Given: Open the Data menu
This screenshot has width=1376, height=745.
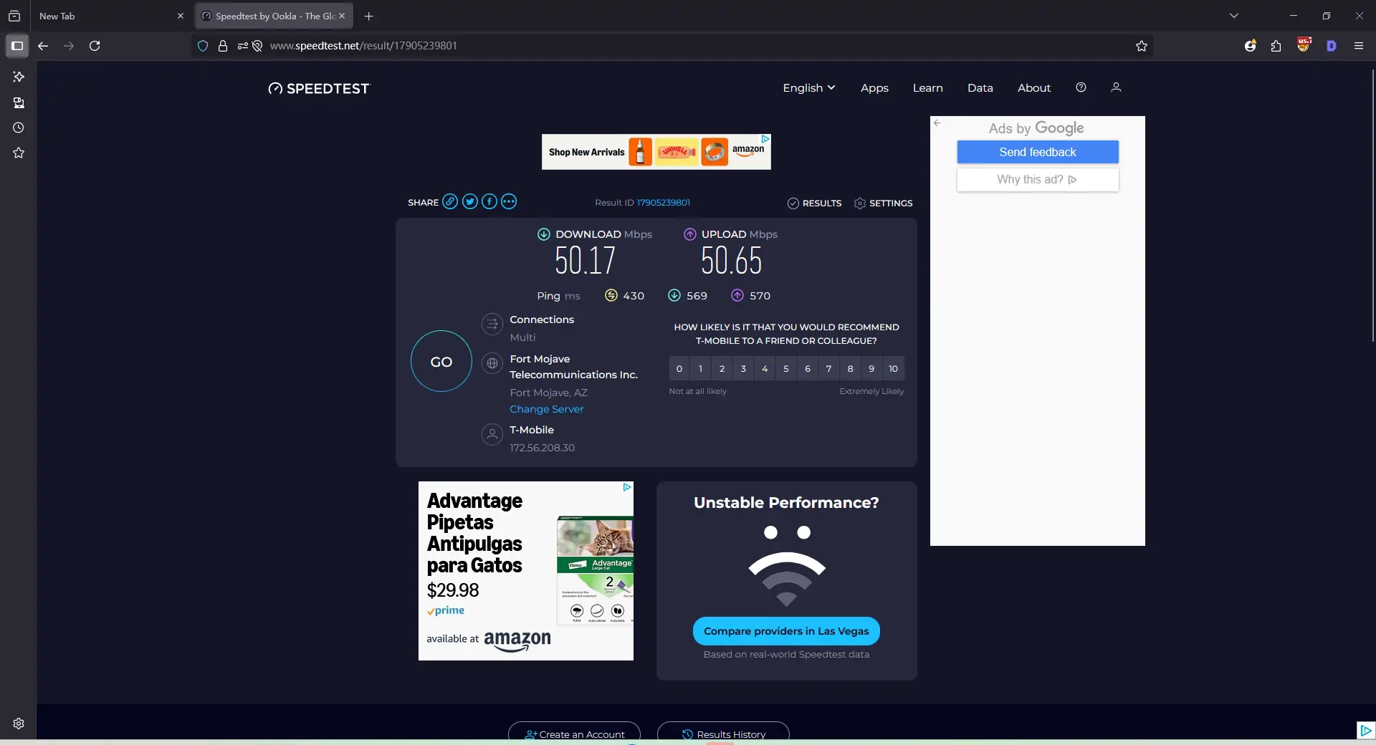Looking at the screenshot, I should [x=980, y=88].
